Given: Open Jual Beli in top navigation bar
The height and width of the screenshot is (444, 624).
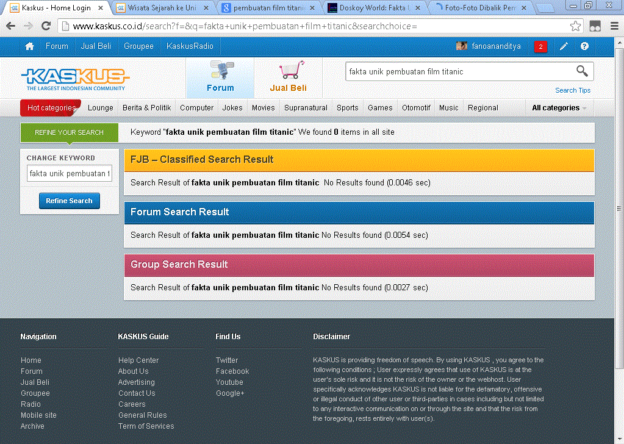Looking at the screenshot, I should coord(96,46).
